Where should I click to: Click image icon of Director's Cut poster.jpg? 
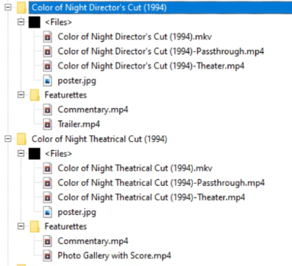pos(48,81)
